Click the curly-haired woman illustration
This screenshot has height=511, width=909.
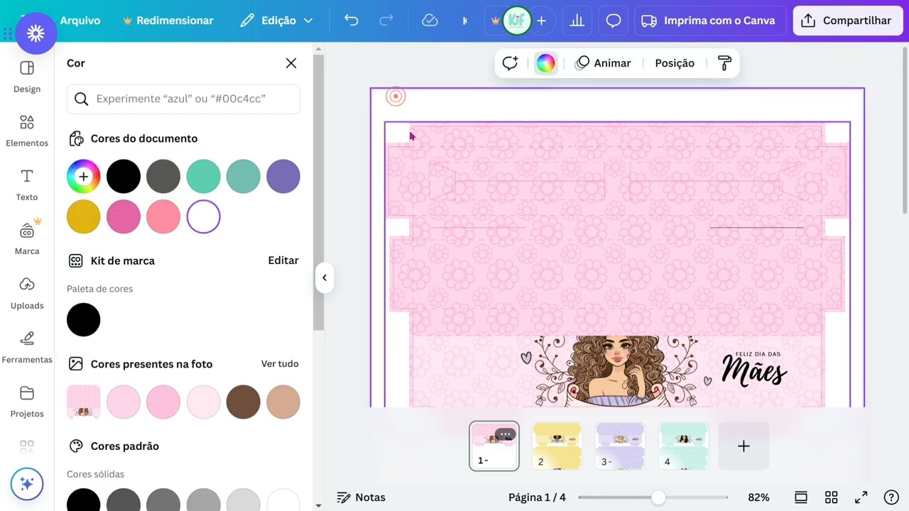click(x=616, y=370)
